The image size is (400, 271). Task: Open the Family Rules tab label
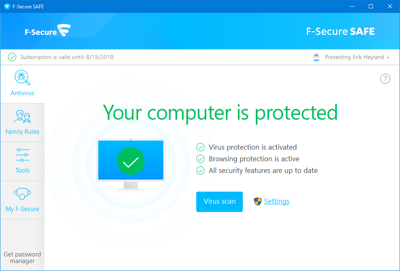tap(22, 132)
